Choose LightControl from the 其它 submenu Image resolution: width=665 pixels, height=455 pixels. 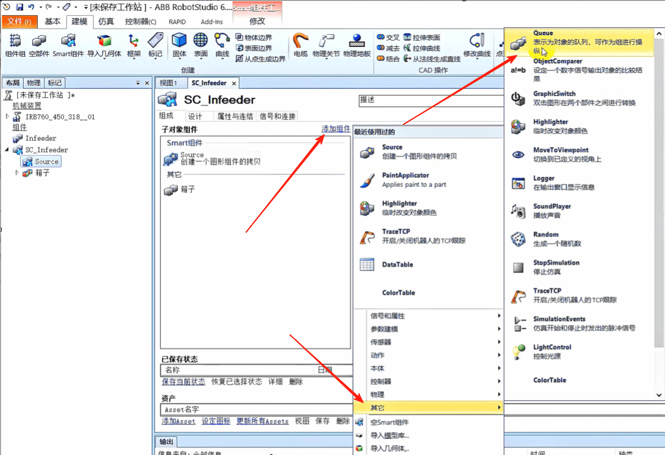(x=579, y=351)
